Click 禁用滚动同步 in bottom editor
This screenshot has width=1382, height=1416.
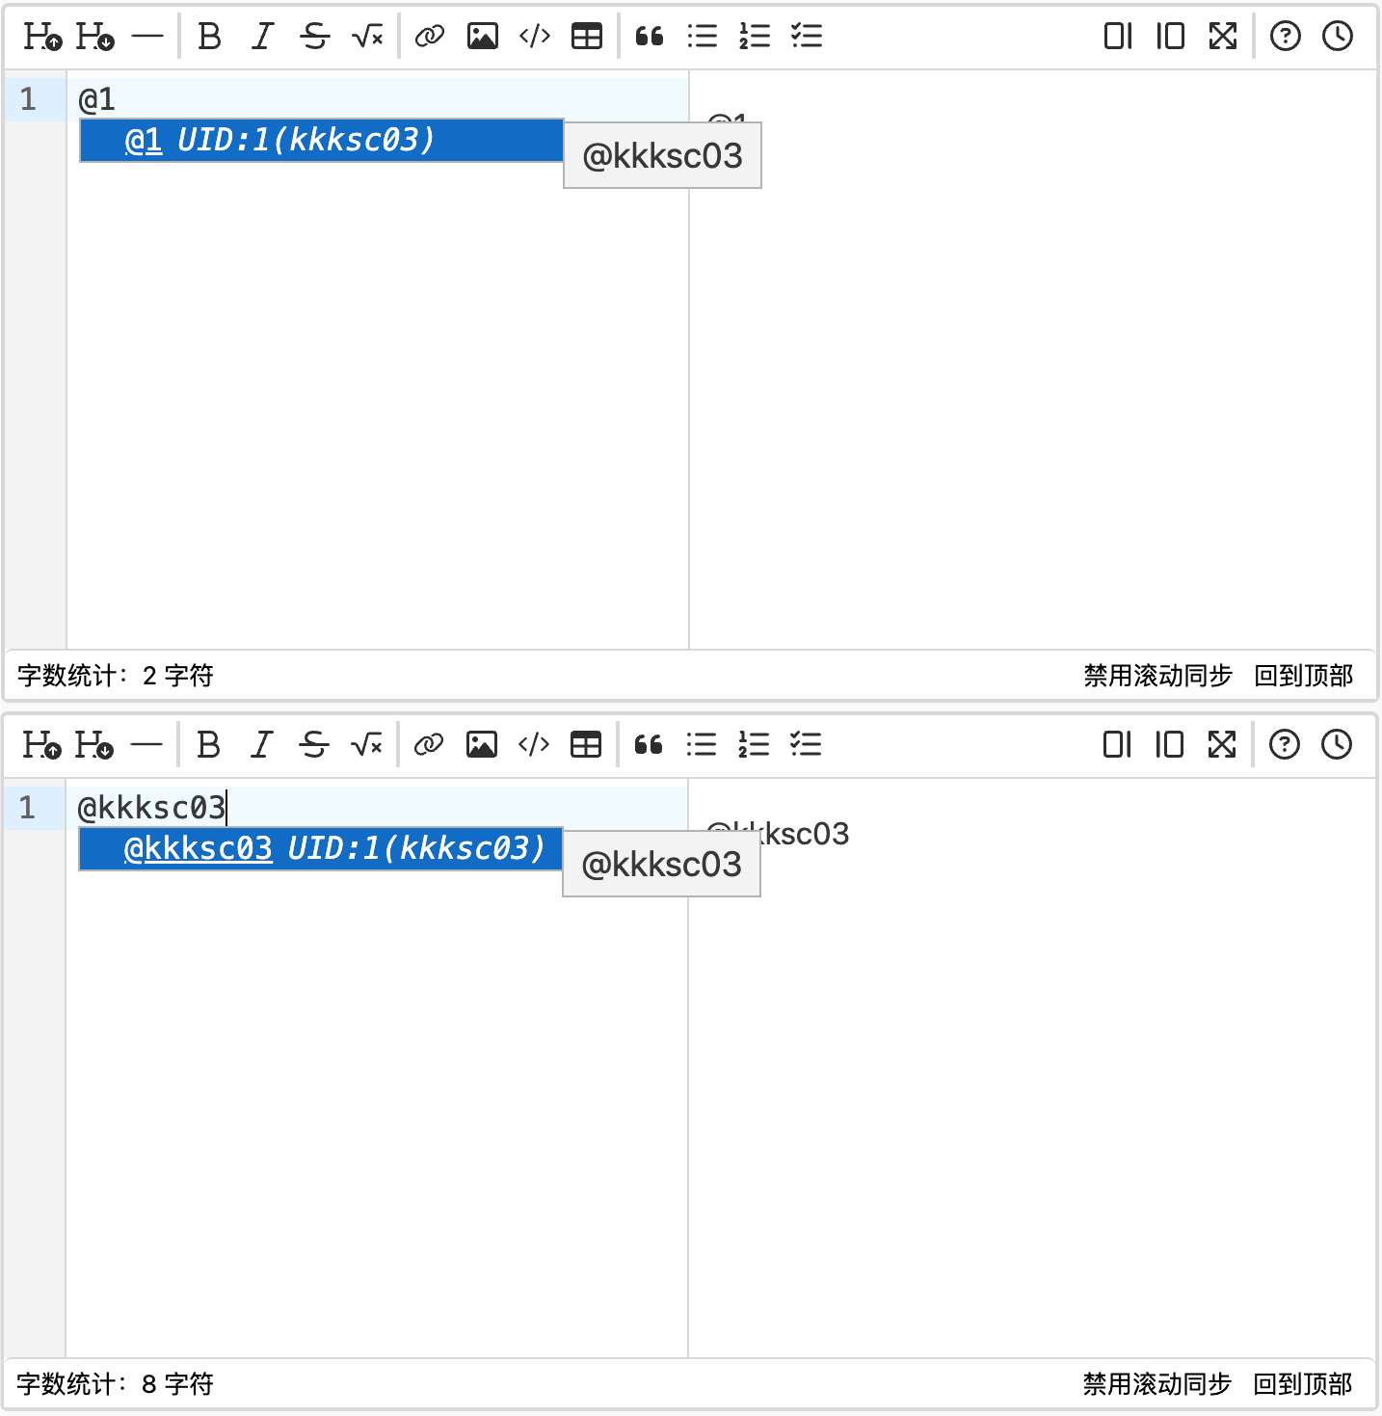click(1157, 1384)
